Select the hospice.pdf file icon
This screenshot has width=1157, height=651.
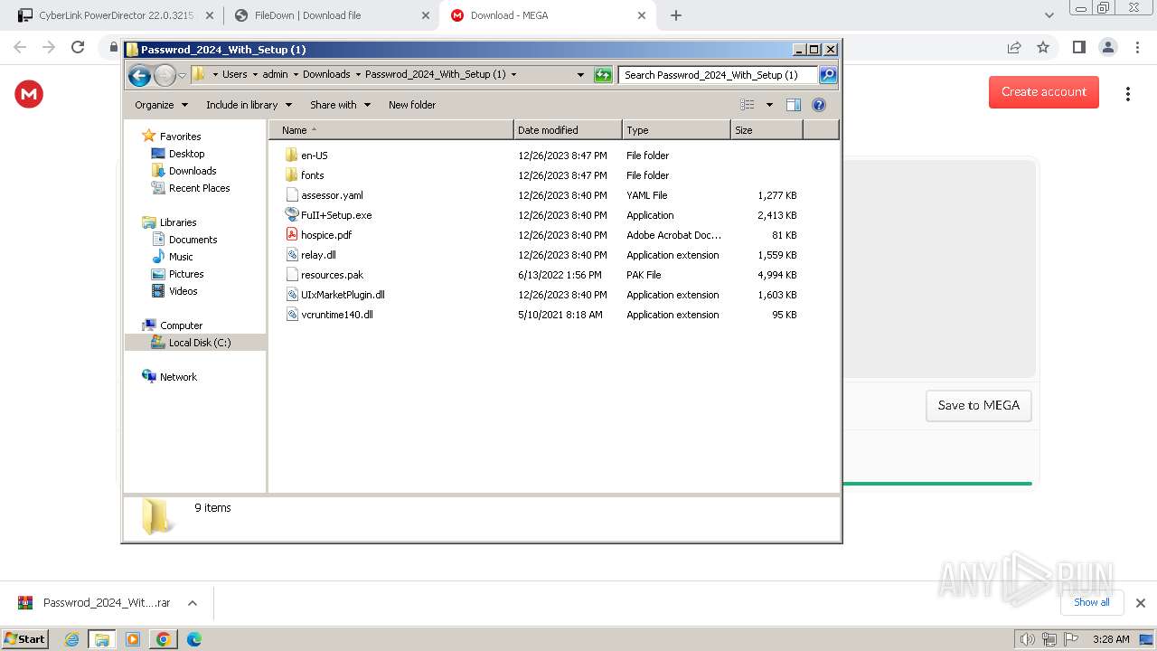tap(291, 235)
